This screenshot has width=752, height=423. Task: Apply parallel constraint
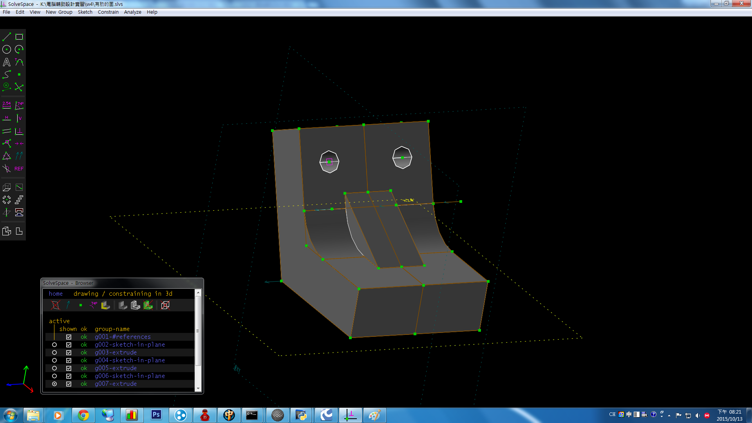click(7, 131)
